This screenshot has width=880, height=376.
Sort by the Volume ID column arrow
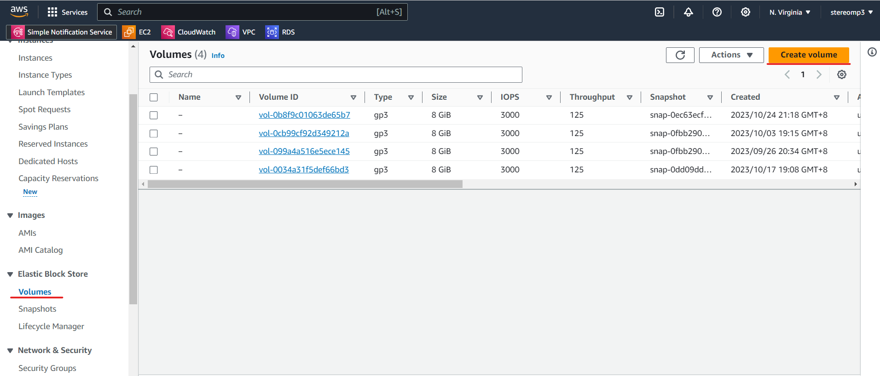tap(353, 97)
